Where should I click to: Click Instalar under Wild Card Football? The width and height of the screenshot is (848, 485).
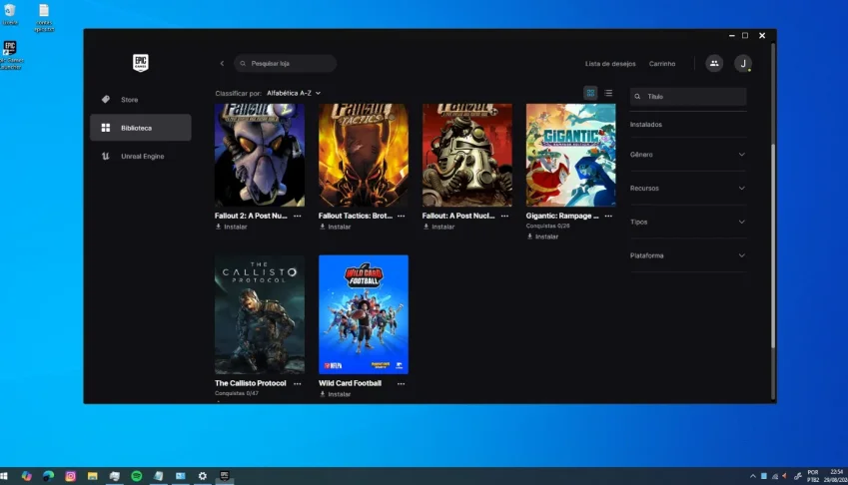[335, 394]
